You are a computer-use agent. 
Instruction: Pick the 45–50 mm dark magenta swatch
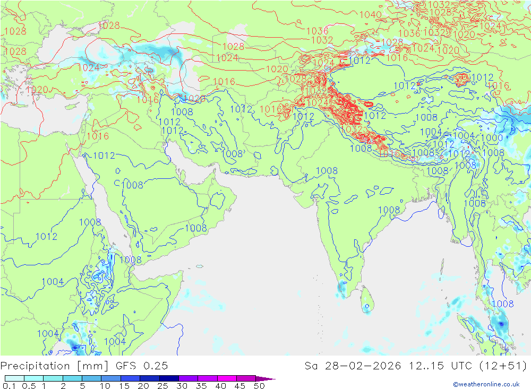[x=246, y=378]
